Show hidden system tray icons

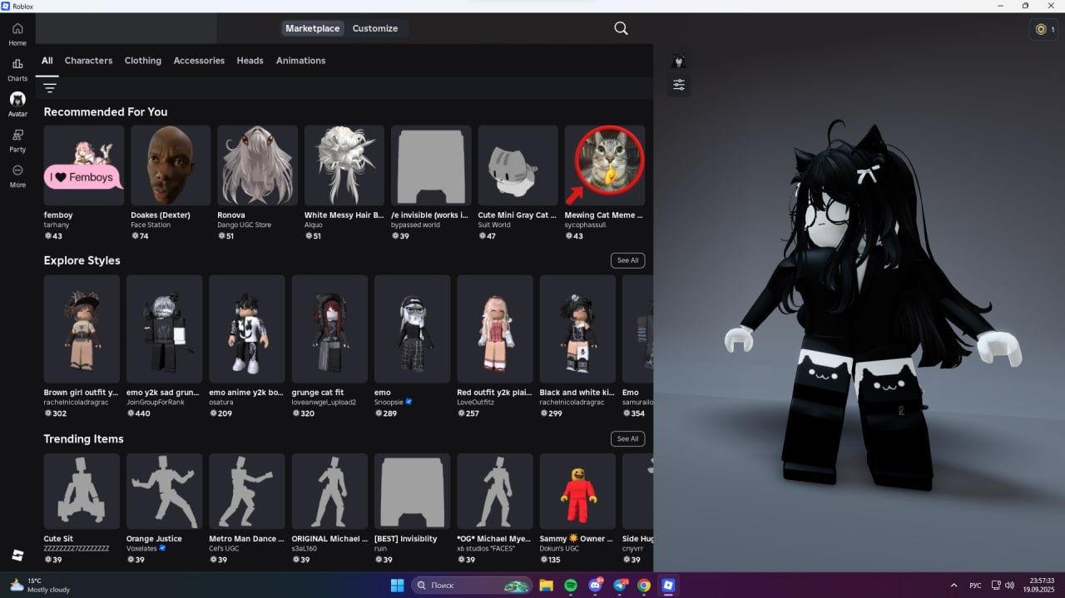tap(954, 585)
